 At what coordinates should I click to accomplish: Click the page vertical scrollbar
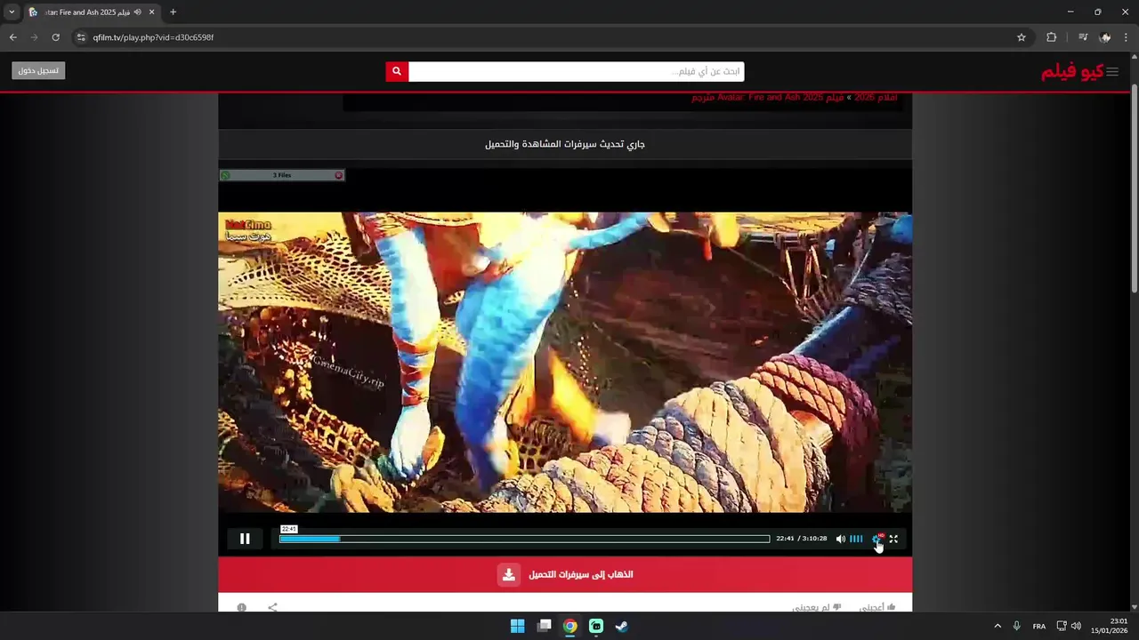(x=1134, y=188)
